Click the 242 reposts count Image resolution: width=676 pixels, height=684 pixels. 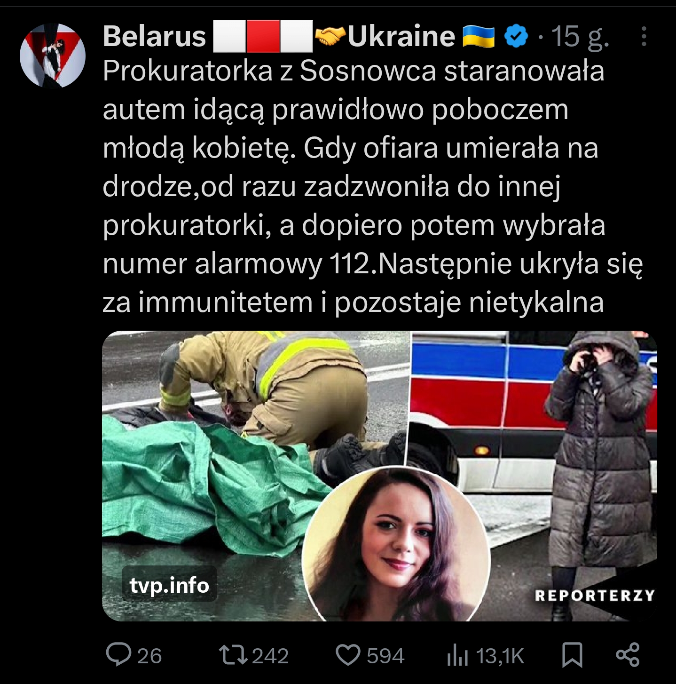click(x=270, y=656)
